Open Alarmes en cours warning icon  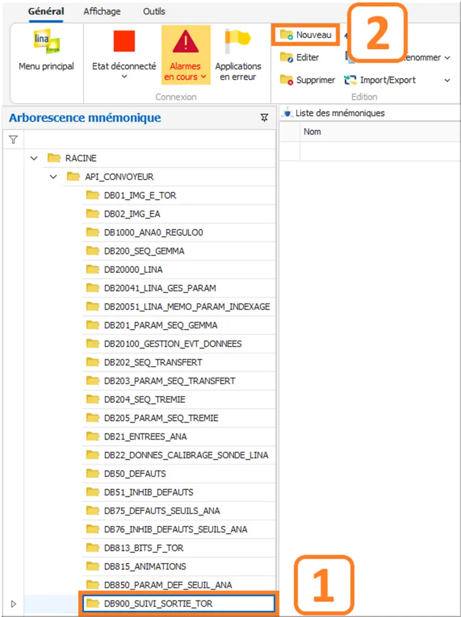(185, 41)
